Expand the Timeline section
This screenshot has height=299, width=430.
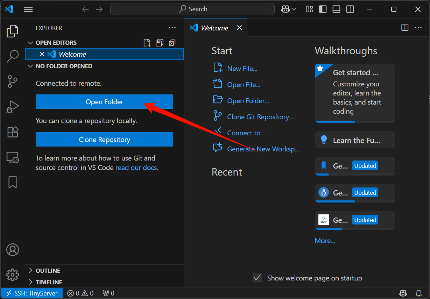49,282
